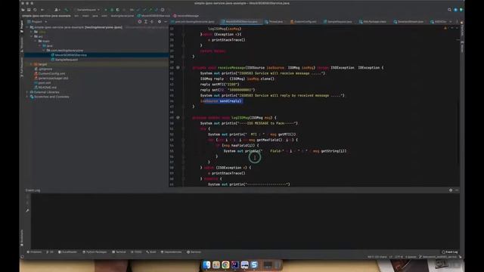Start debugging with the bug icon
Viewport: 484px width, 272px height.
click(x=112, y=10)
